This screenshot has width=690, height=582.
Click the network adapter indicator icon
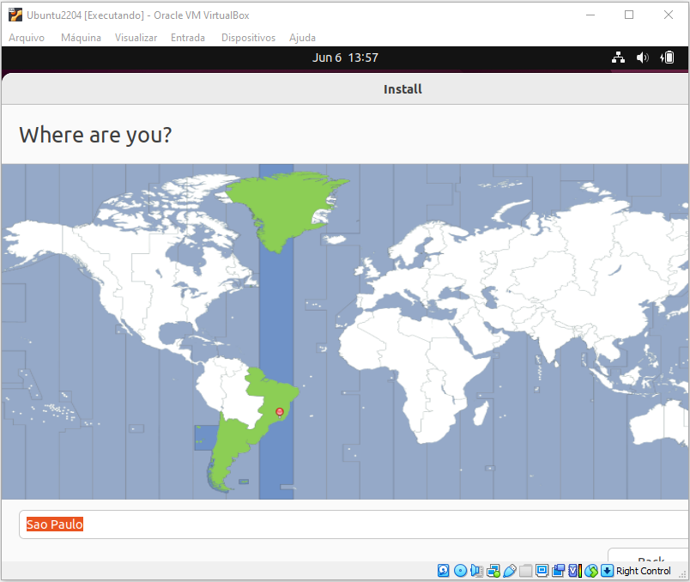coord(493,571)
